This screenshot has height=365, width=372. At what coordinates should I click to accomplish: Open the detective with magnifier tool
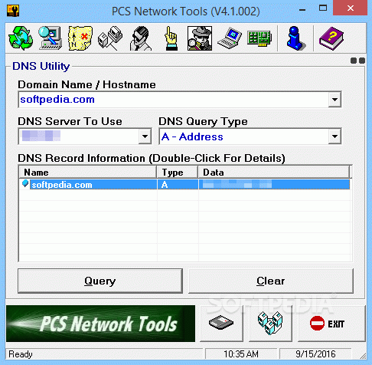200,38
